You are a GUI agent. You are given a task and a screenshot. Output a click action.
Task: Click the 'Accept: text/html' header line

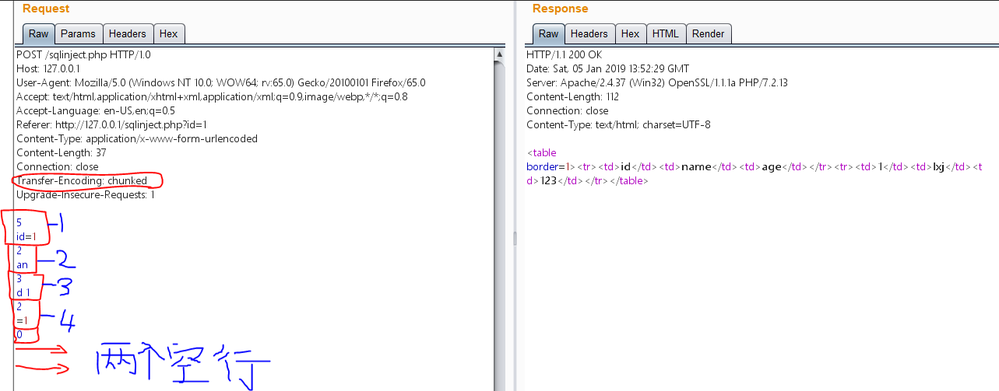point(212,96)
